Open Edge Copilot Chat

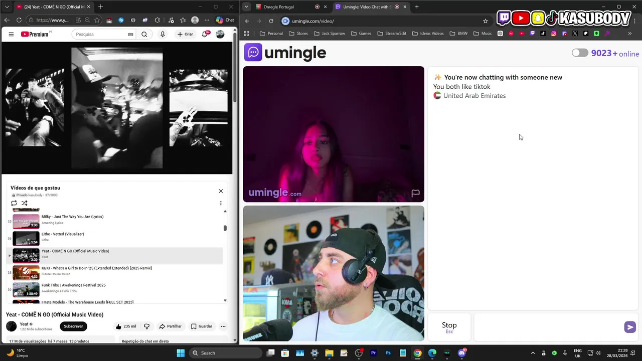point(225,20)
